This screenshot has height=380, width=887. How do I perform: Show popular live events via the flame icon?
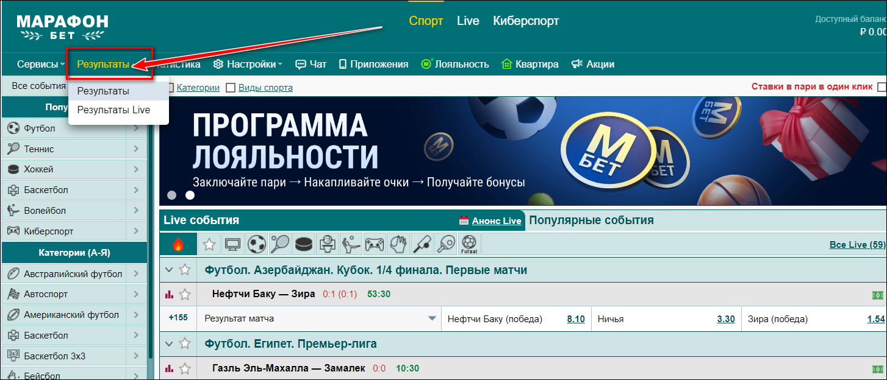click(x=178, y=244)
